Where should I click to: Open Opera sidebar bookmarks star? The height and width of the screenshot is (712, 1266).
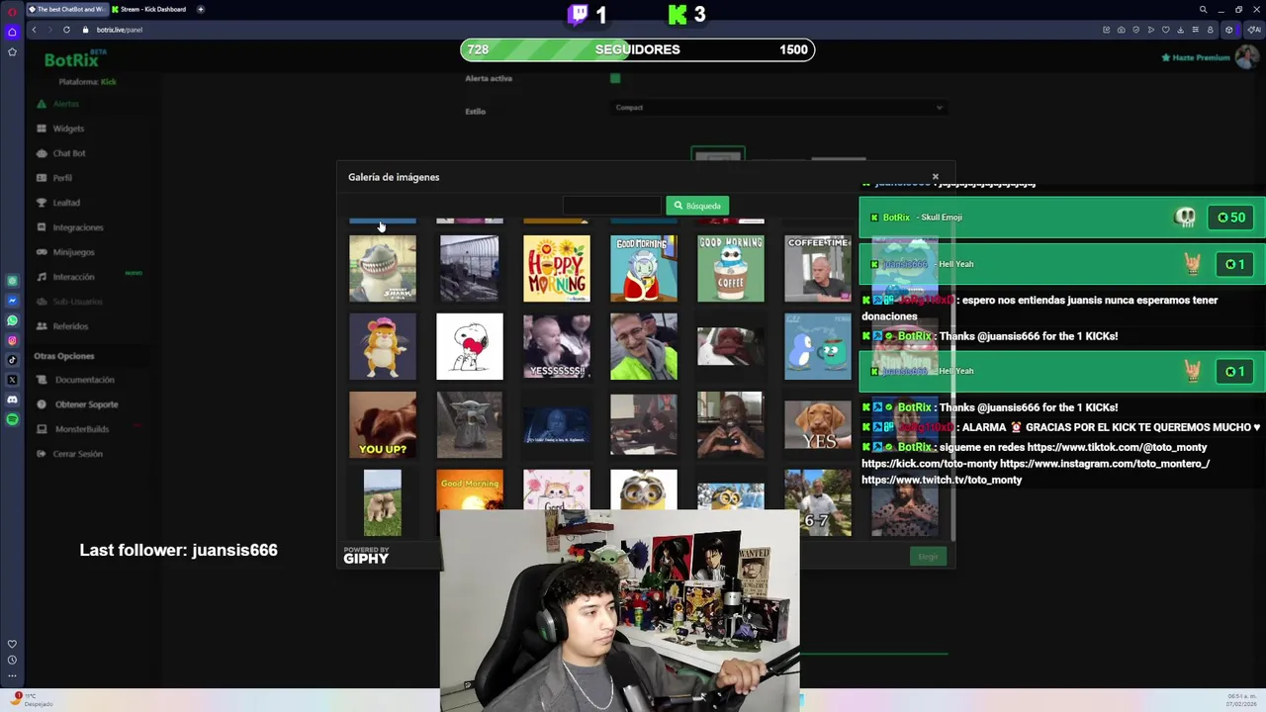[12, 51]
